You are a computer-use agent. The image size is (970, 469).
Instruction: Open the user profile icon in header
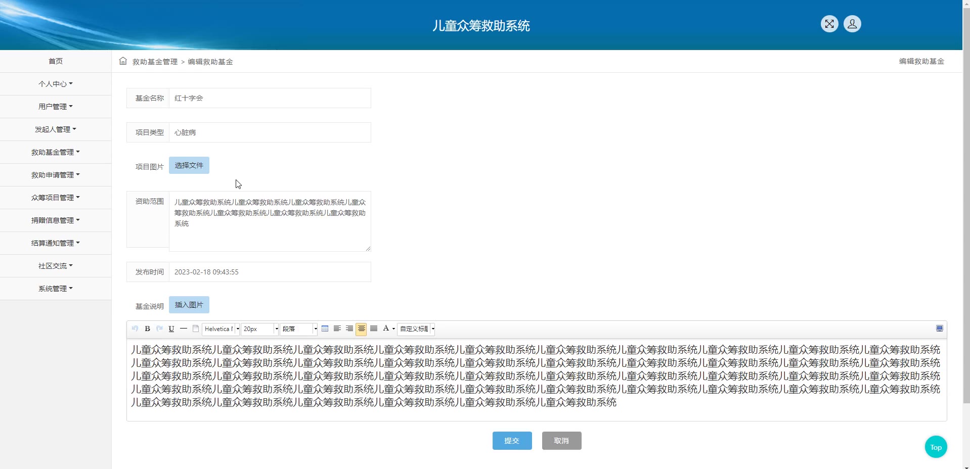click(x=852, y=24)
